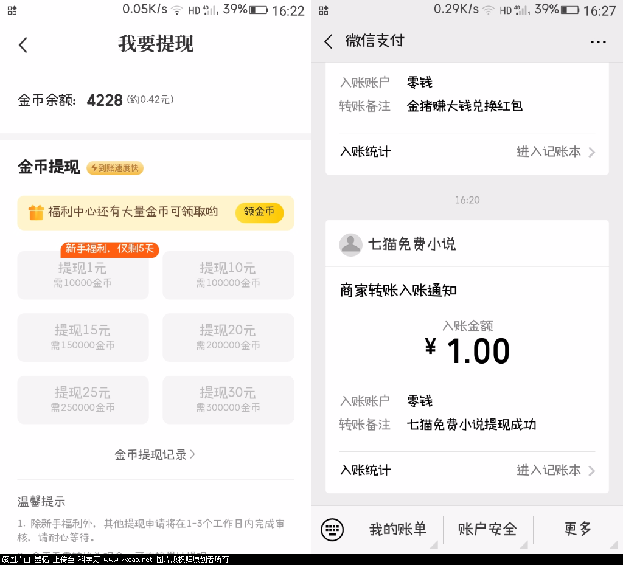Select 提现10元 withdrawal option

point(228,276)
